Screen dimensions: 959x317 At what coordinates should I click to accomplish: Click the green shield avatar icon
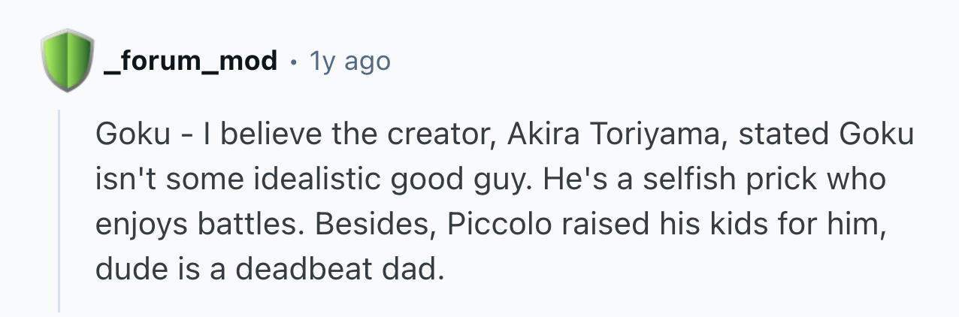click(x=68, y=60)
